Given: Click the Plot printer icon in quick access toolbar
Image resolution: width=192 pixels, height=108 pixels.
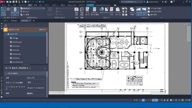Looking at the screenshot, I should (x=25, y=2).
